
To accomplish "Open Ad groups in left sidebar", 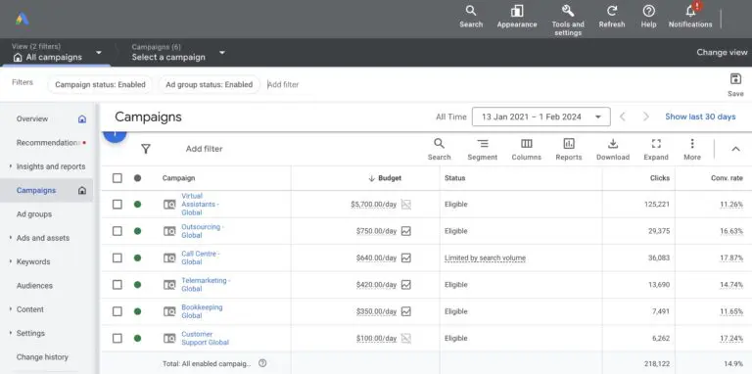I will pyautogui.click(x=34, y=214).
